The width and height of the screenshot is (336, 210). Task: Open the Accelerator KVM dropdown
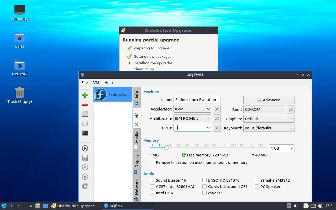(x=192, y=109)
